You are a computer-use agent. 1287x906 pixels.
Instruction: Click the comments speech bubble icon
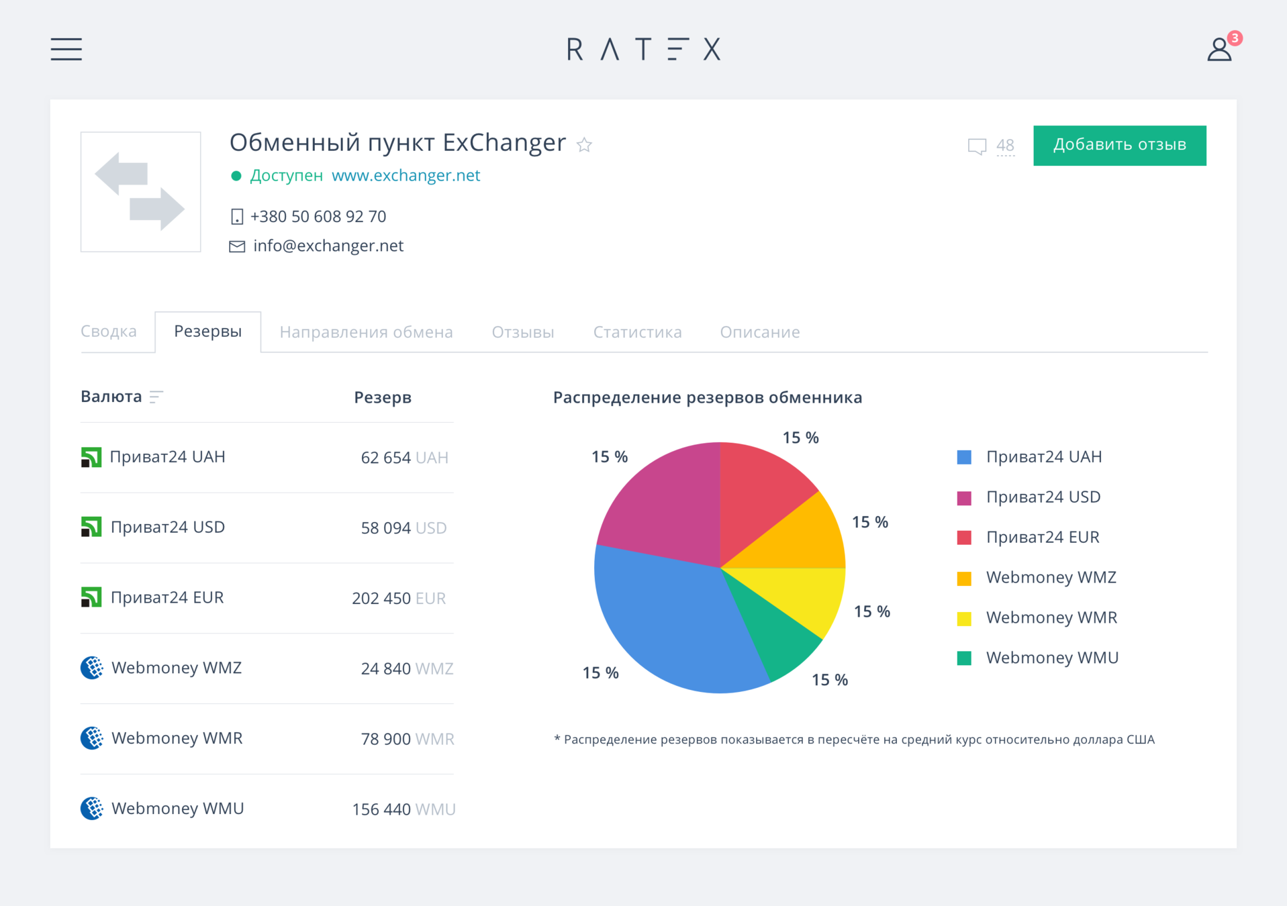click(x=977, y=146)
